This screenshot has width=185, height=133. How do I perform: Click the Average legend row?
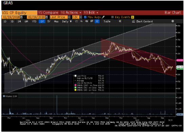[x=89, y=80]
